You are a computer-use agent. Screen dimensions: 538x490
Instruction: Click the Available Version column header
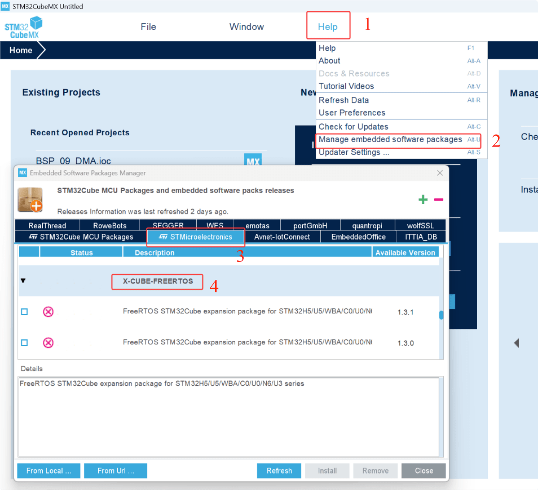tap(405, 253)
